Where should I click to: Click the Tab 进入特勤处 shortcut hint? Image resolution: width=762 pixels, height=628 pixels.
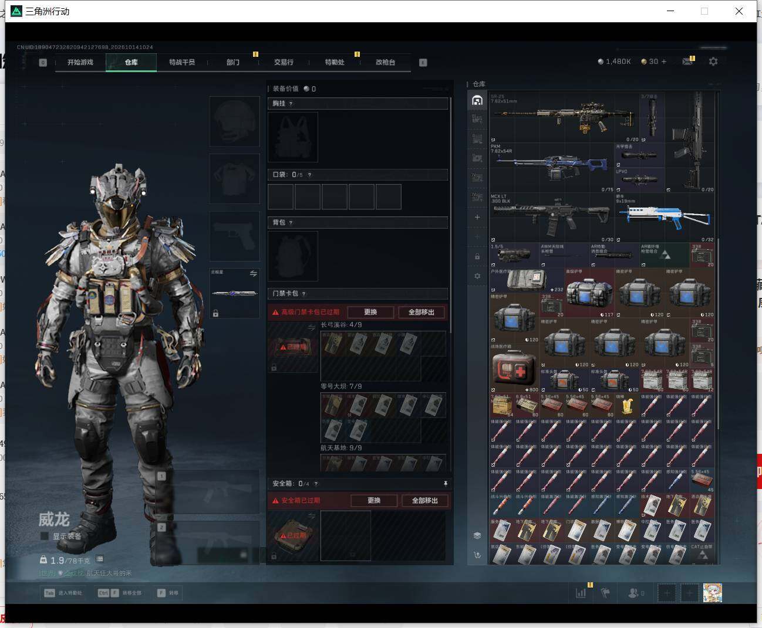tap(63, 593)
